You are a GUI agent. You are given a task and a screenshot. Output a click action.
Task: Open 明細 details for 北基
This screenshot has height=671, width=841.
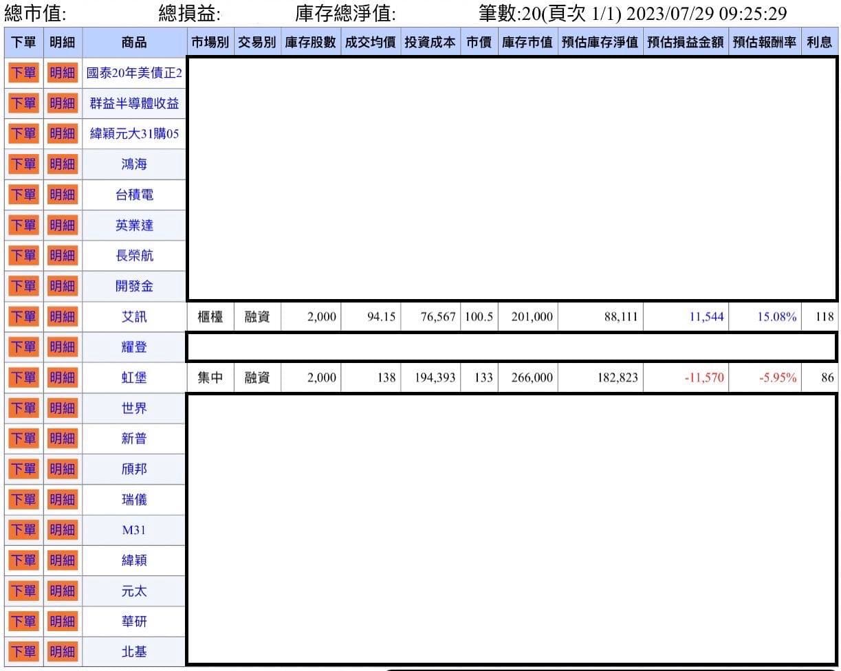63,651
